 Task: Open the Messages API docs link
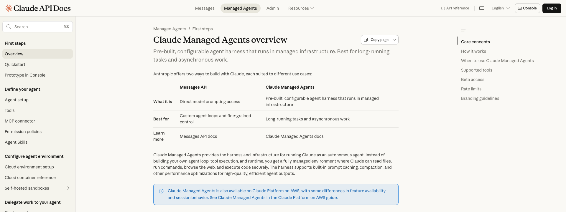tap(198, 136)
